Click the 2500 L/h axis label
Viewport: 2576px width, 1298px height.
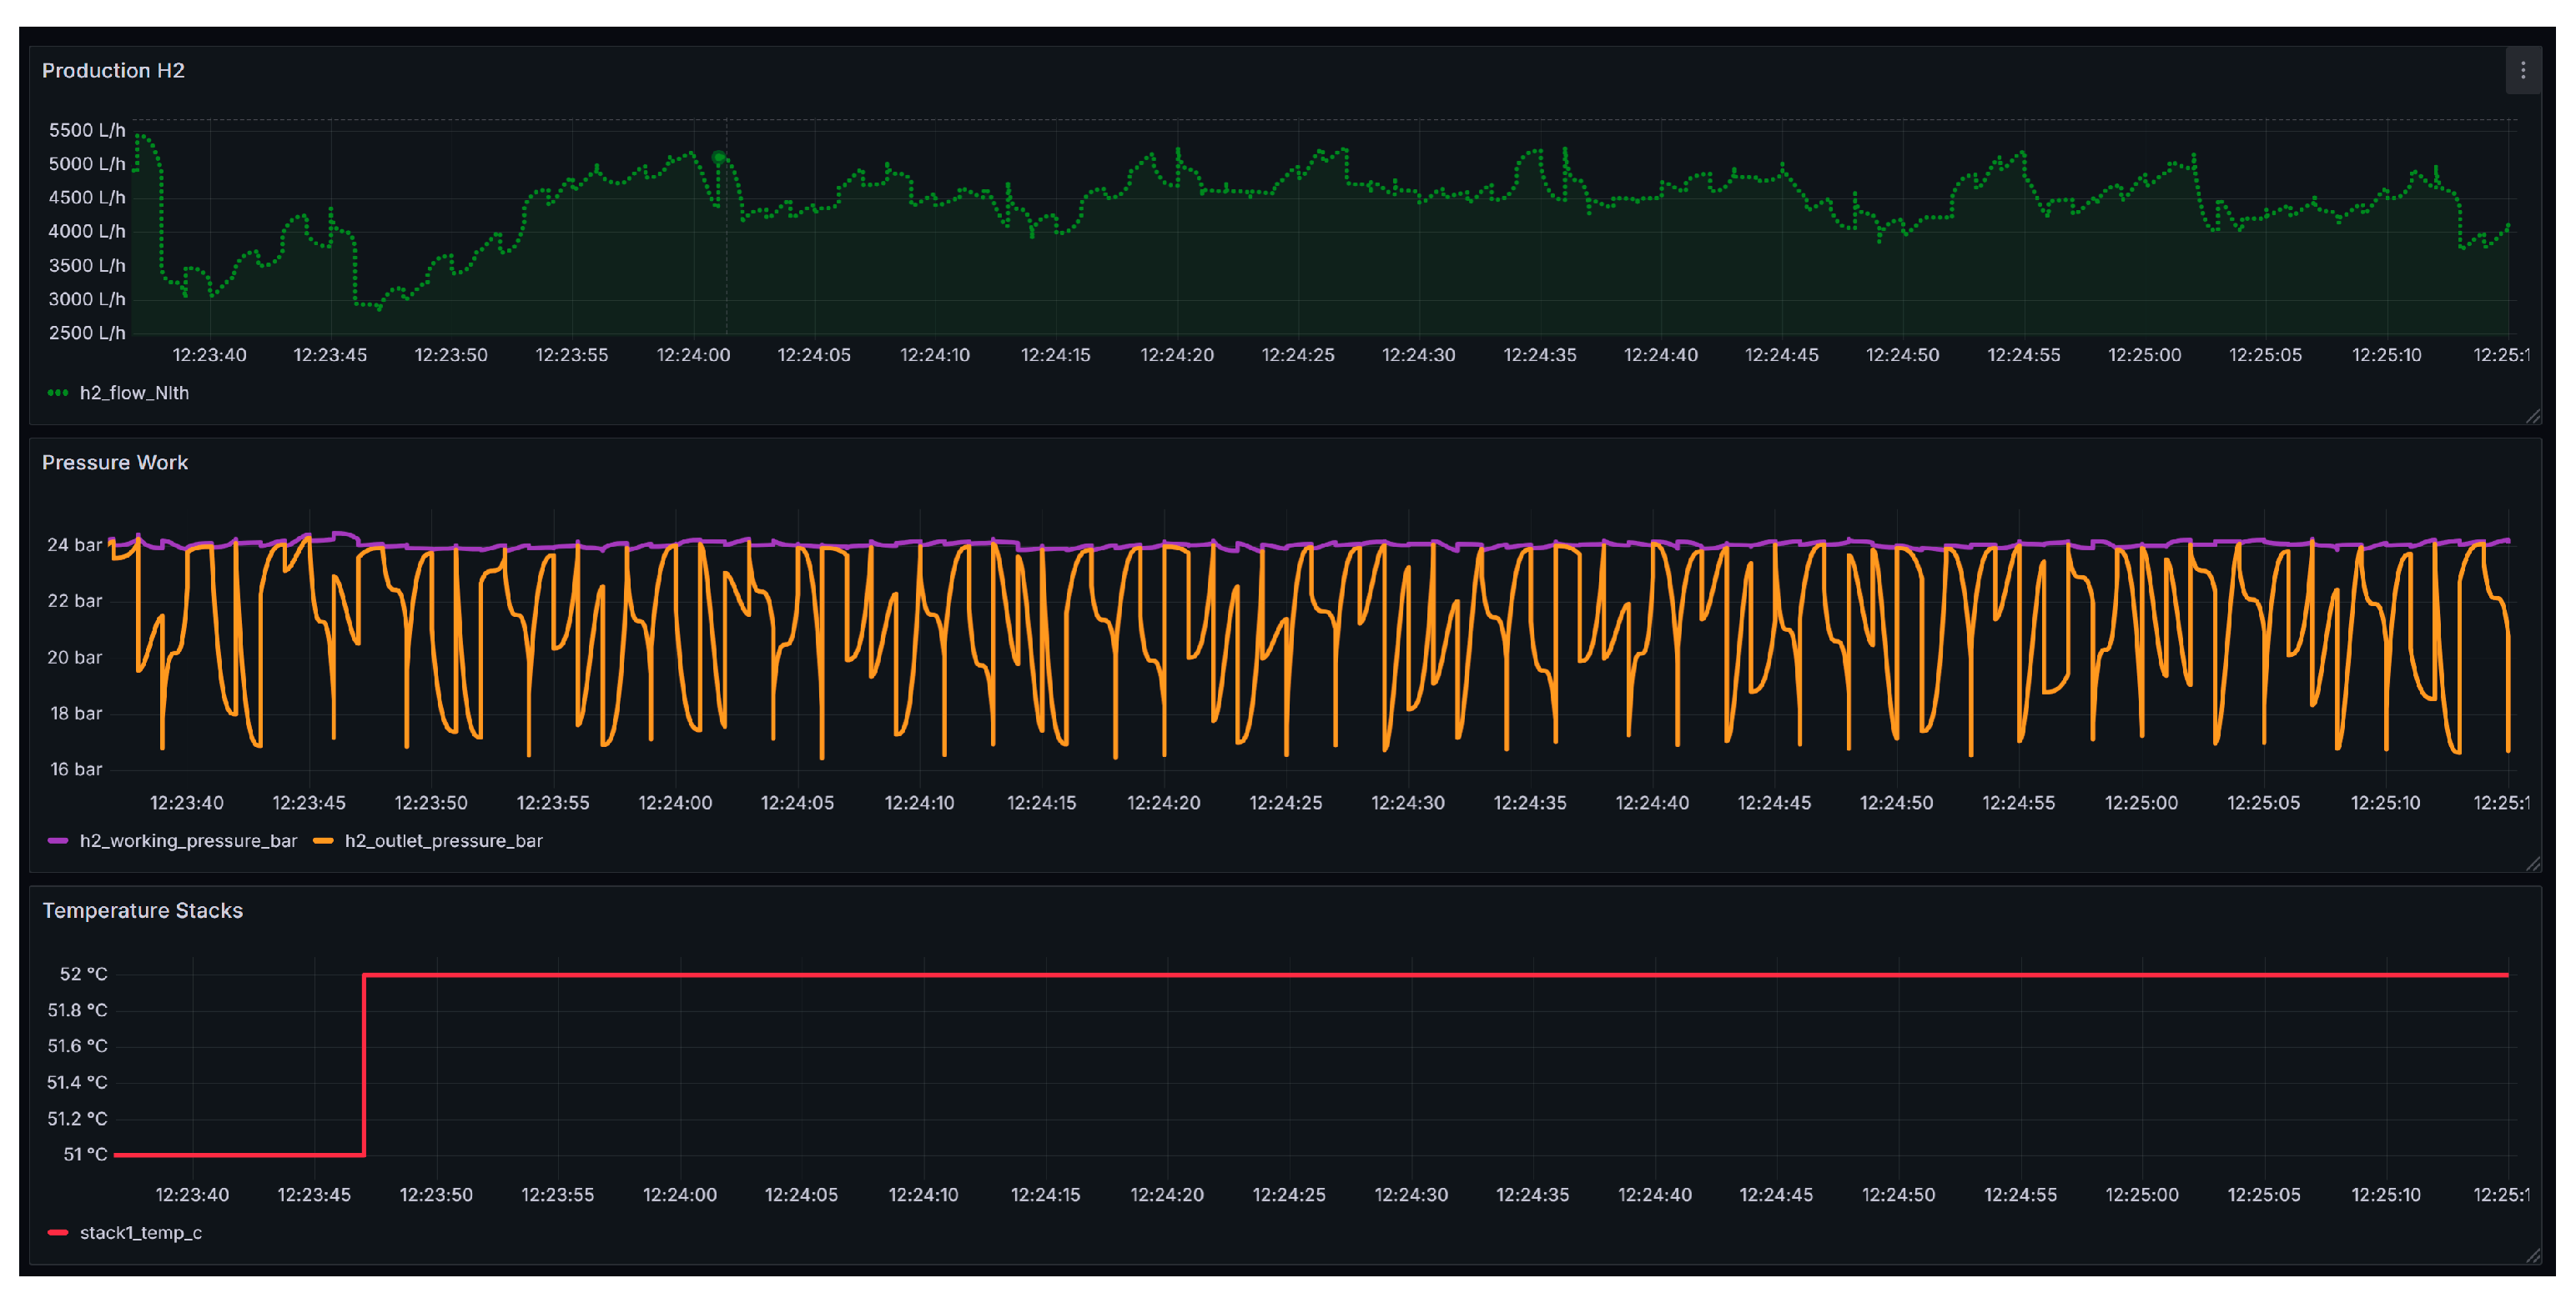click(x=87, y=333)
